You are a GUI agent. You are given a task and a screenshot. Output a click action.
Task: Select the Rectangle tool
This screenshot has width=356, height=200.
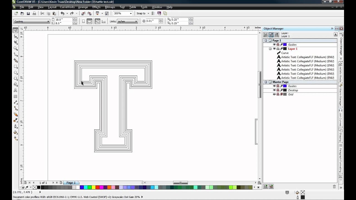point(16,66)
